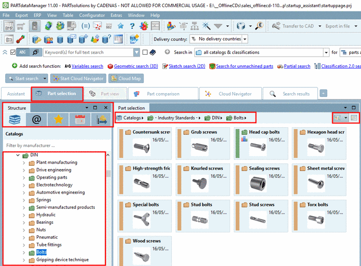The width and height of the screenshot is (361, 266).
Task: Click the plus button to add a tab
Action: point(323,94)
